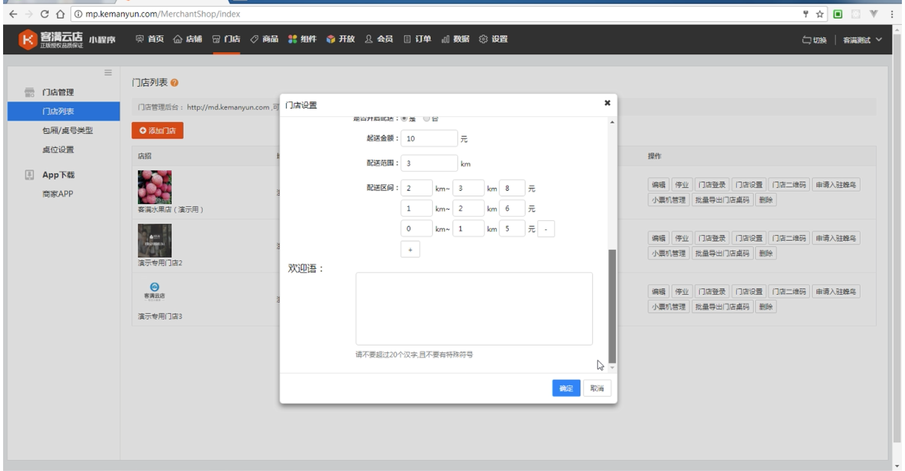This screenshot has width=905, height=471.
Task: Click the first 配送区间 start field showing 2
Action: 416,188
